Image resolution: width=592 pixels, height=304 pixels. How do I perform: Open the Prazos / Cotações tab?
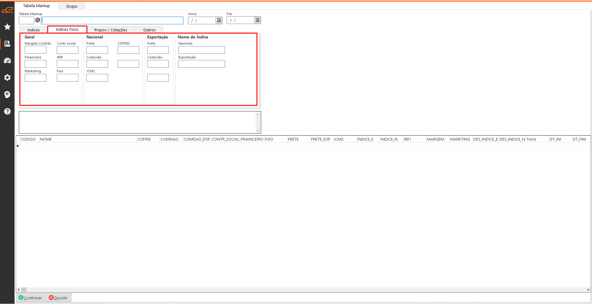tap(110, 30)
